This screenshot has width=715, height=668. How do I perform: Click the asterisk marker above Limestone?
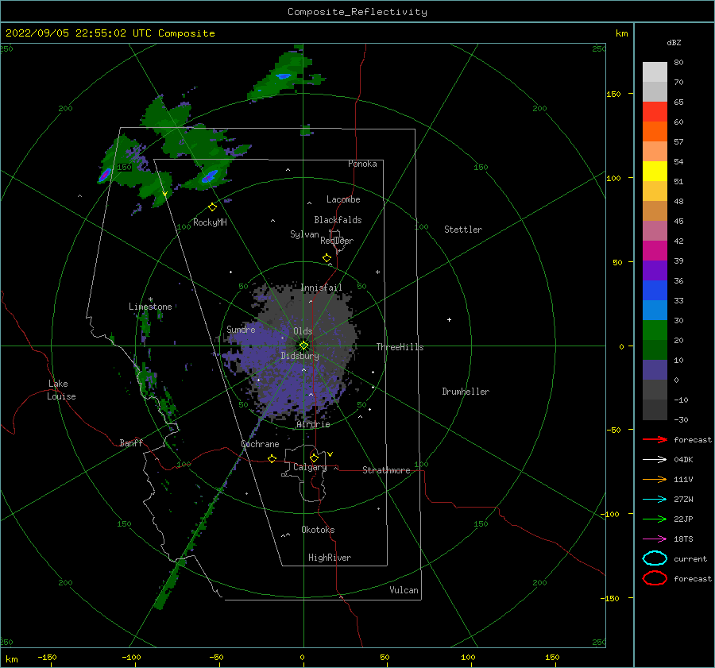click(x=150, y=299)
